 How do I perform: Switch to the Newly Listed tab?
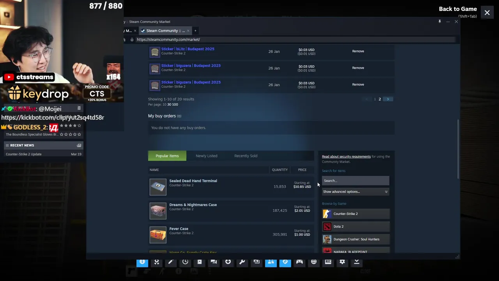[207, 156]
